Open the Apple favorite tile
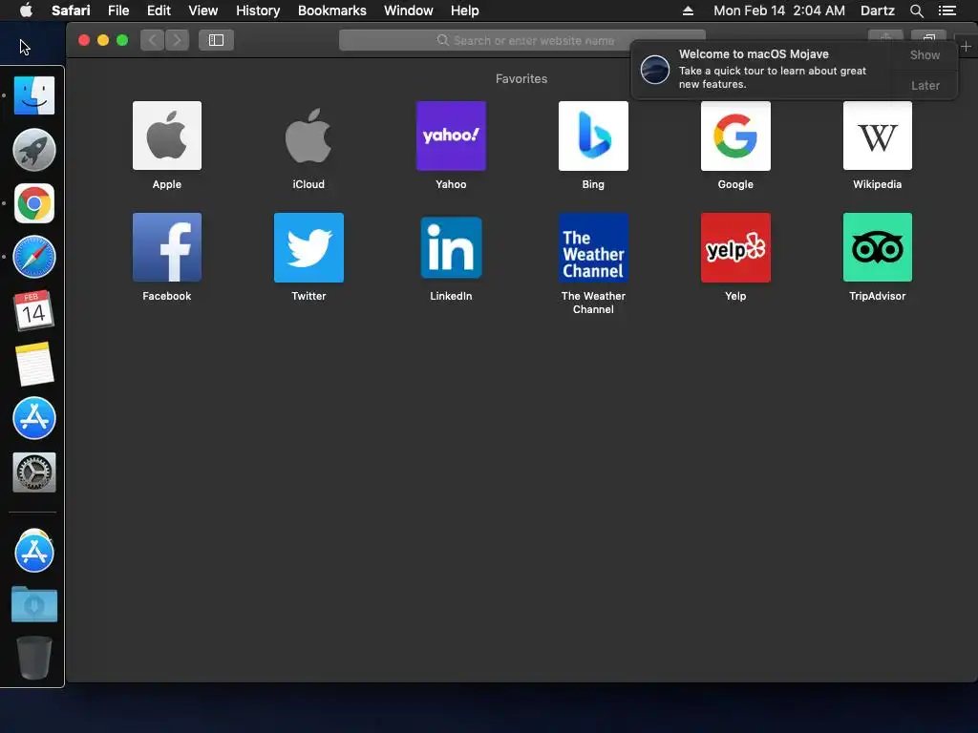This screenshot has width=978, height=733. [x=166, y=136]
